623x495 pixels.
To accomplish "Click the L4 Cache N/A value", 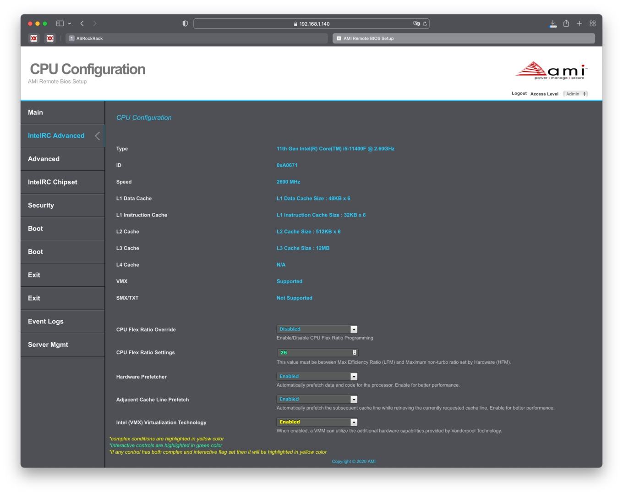I will (281, 265).
